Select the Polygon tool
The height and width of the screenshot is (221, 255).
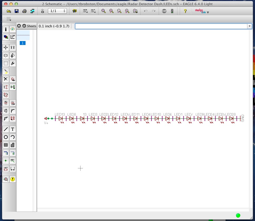13,145
